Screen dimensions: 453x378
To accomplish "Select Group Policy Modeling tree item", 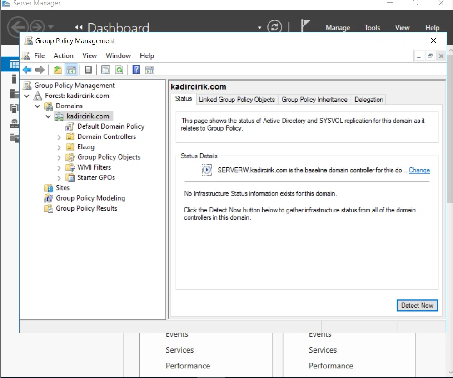I will [90, 198].
